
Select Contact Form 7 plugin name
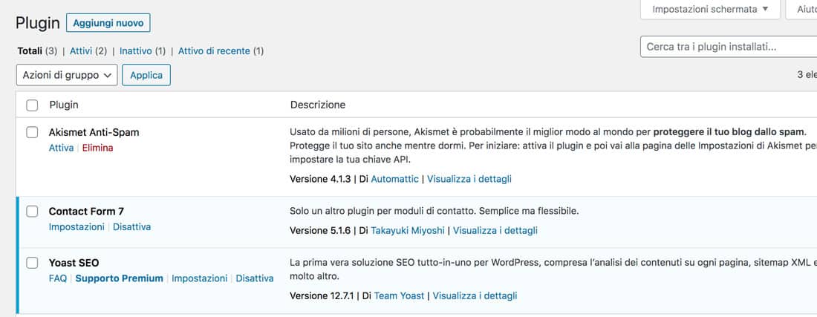click(86, 211)
